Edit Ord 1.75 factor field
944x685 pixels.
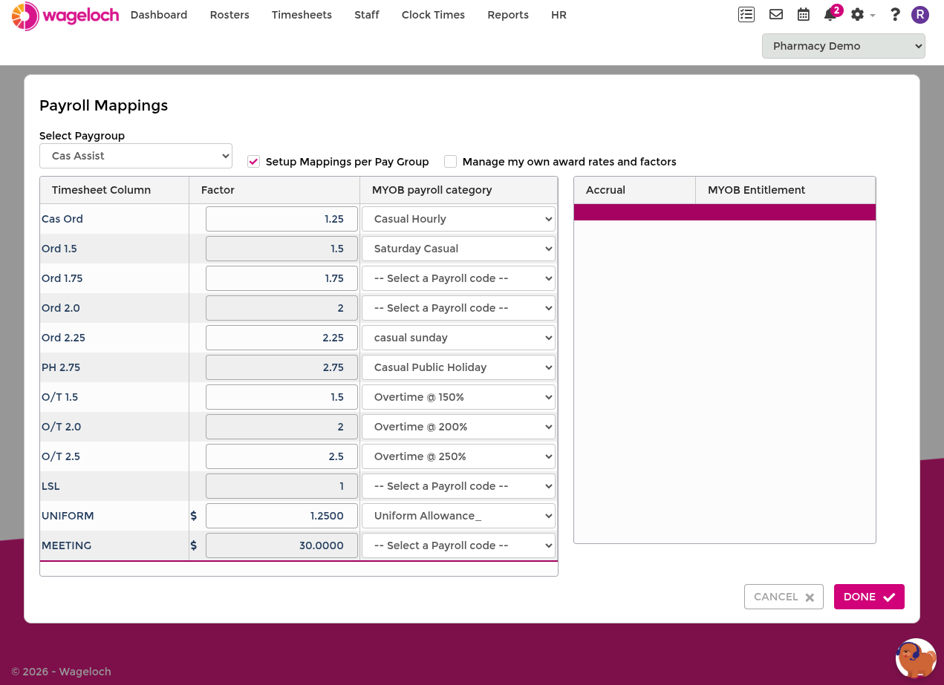pos(281,278)
